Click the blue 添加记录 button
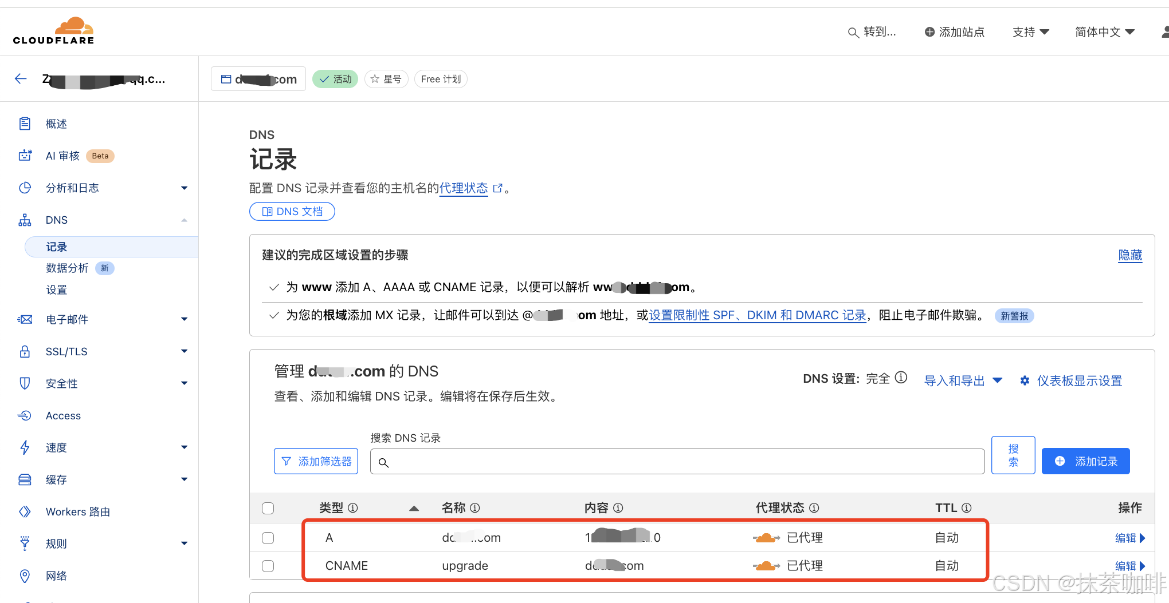The height and width of the screenshot is (603, 1169). [x=1086, y=461]
